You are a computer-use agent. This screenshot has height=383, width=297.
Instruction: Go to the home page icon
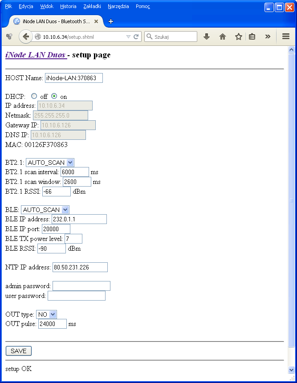223,37
